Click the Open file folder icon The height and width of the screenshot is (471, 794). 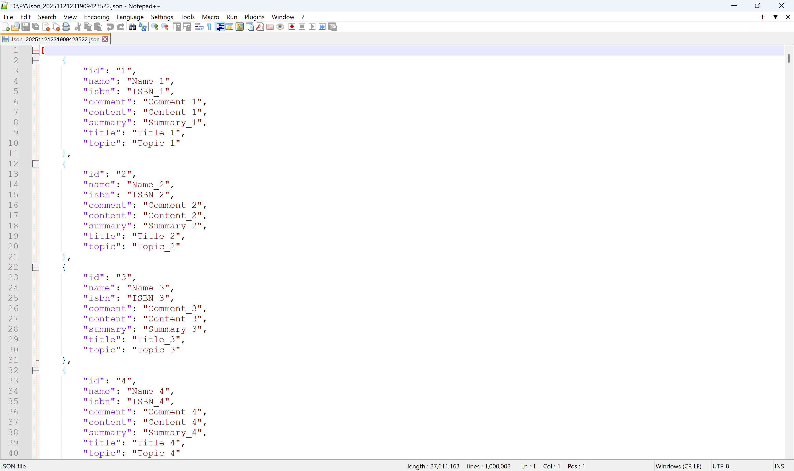[x=15, y=27]
